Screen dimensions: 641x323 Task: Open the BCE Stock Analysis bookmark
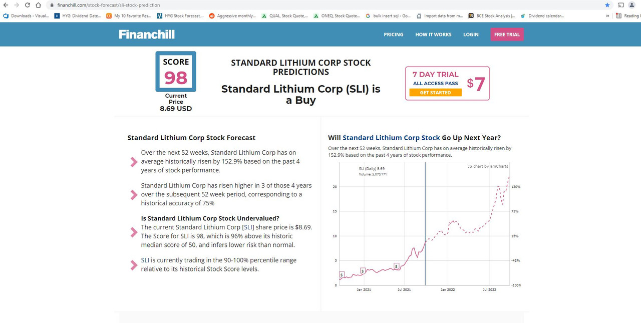click(x=492, y=16)
